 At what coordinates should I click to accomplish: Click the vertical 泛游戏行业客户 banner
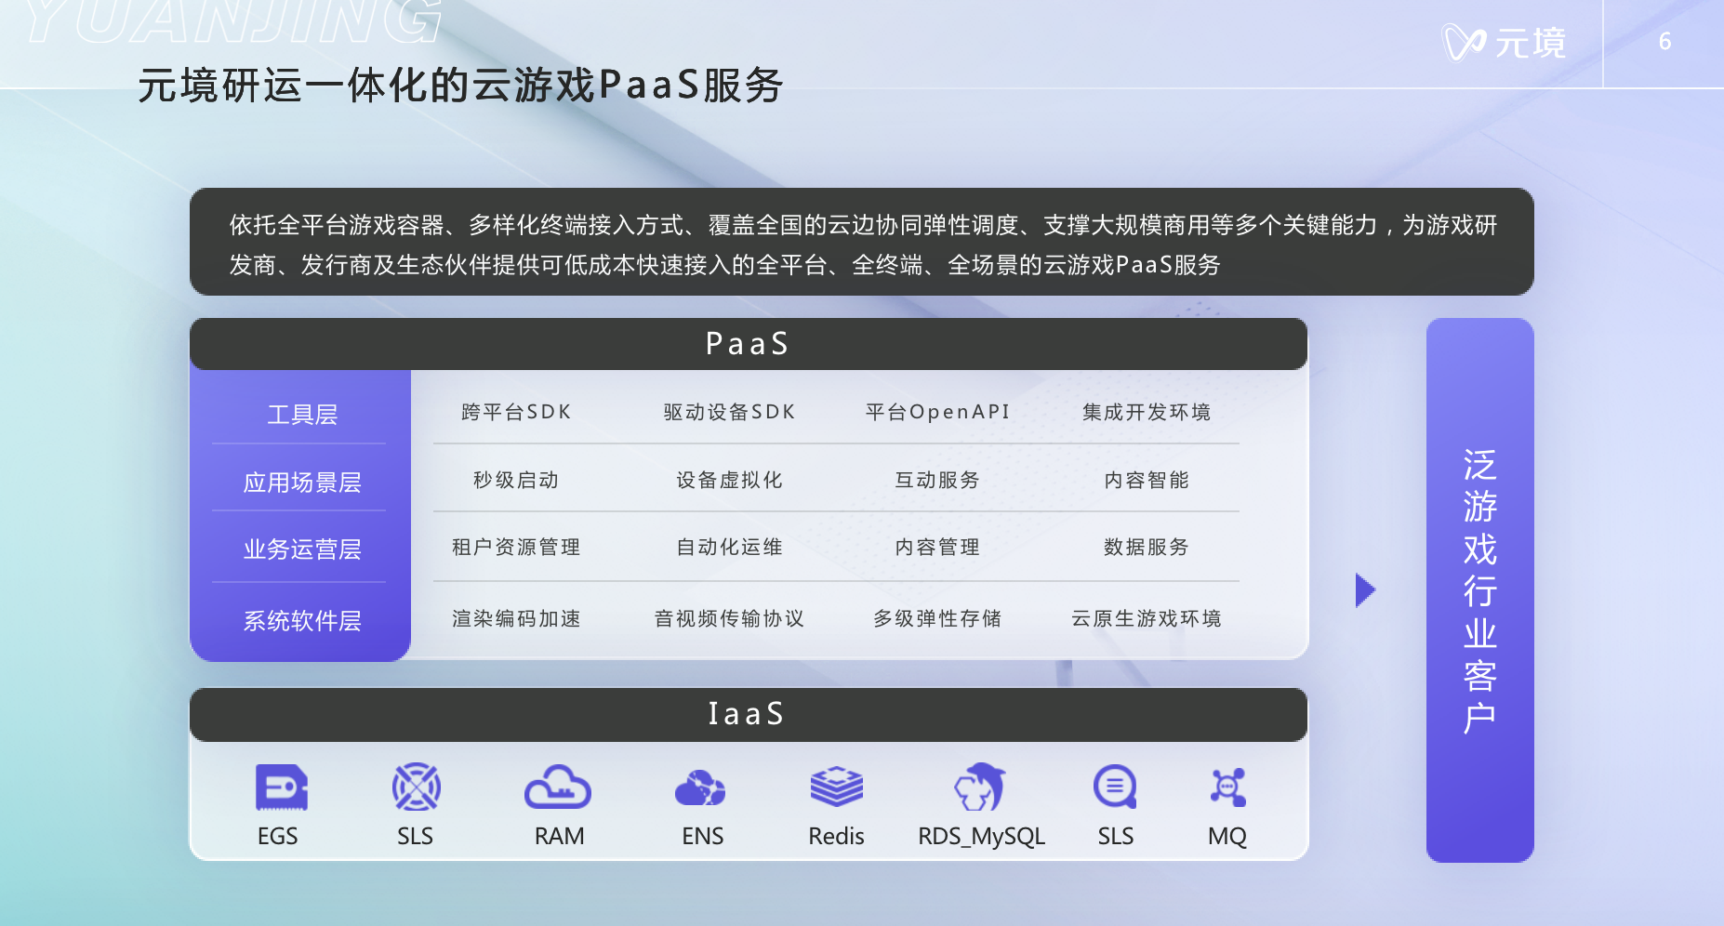tap(1480, 590)
